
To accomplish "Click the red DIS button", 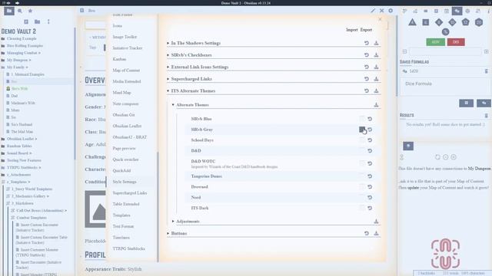I will (456, 42).
